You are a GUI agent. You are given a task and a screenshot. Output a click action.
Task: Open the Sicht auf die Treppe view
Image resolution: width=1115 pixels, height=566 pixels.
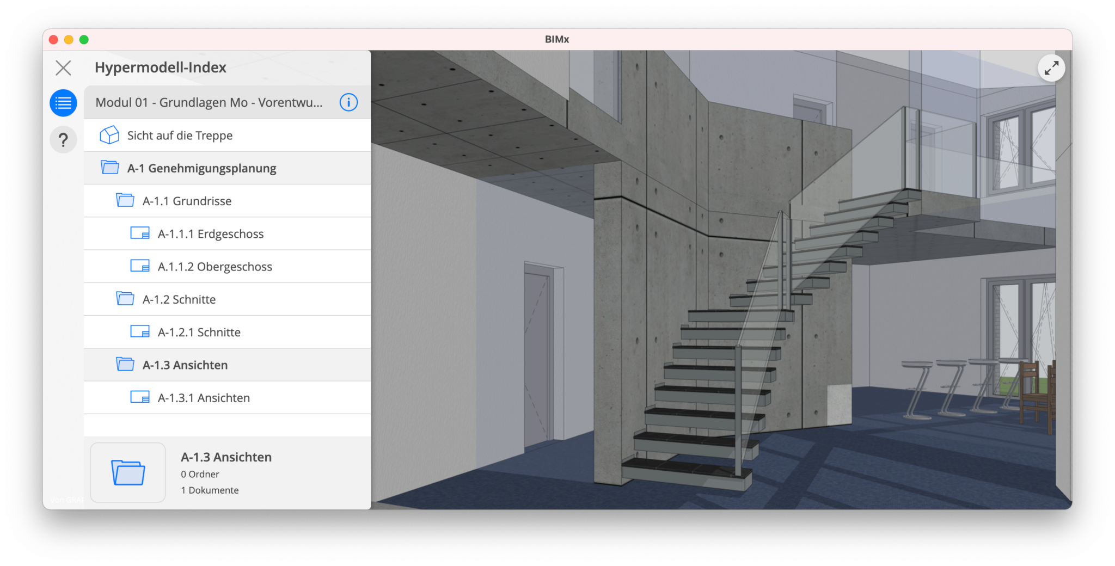(180, 135)
